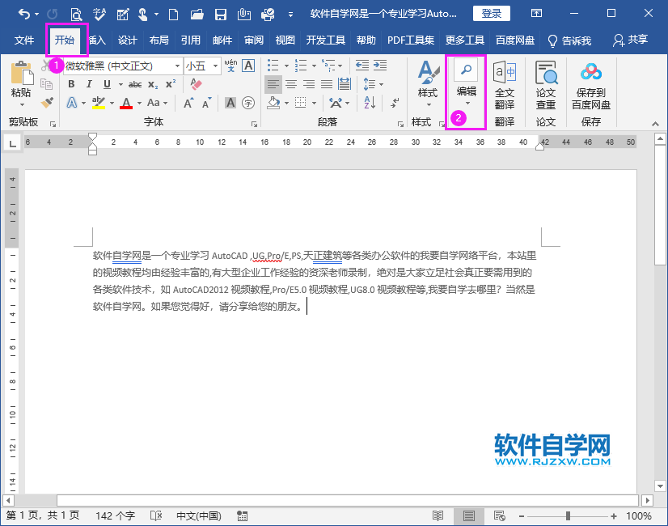Image resolution: width=668 pixels, height=526 pixels.
Task: Toggle underline formatting
Action: click(105, 84)
